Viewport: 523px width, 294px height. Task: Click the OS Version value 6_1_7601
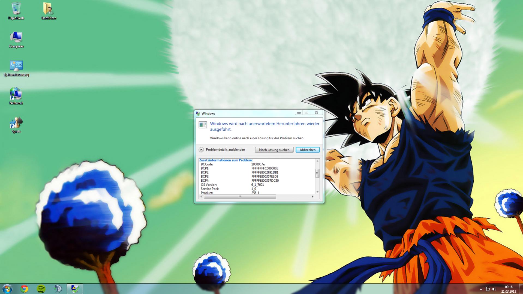257,185
